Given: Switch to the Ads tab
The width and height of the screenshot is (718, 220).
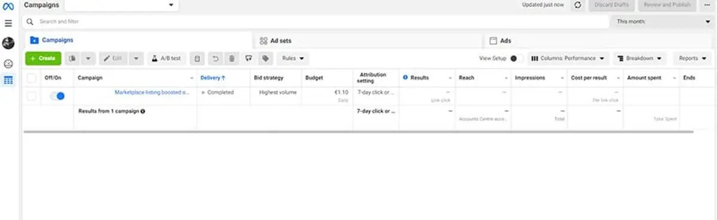Looking at the screenshot, I should [x=598, y=41].
